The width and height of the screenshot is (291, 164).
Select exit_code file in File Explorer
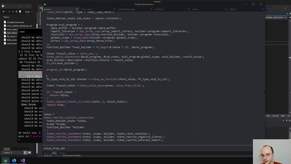pyautogui.click(x=10, y=33)
